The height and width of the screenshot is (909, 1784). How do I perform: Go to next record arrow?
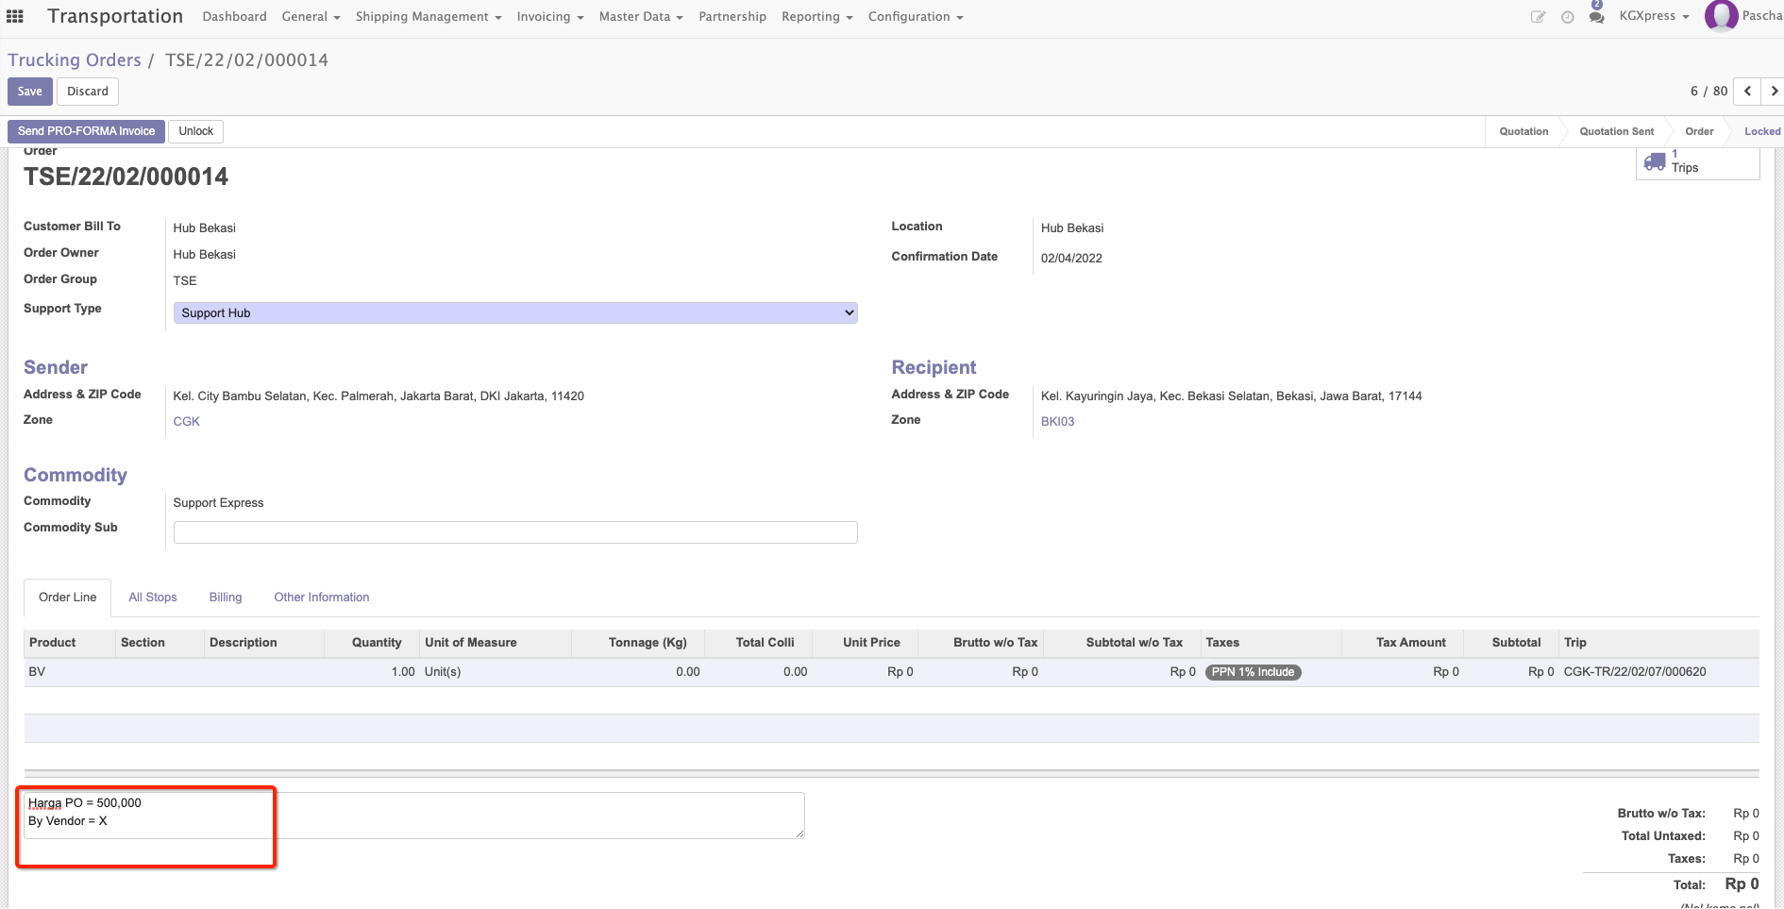click(1773, 92)
